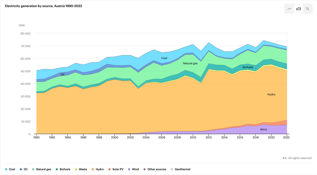Viewport: 317px width, 175px height.
Task: Hide the Hydro legend series
Action: coord(98,169)
